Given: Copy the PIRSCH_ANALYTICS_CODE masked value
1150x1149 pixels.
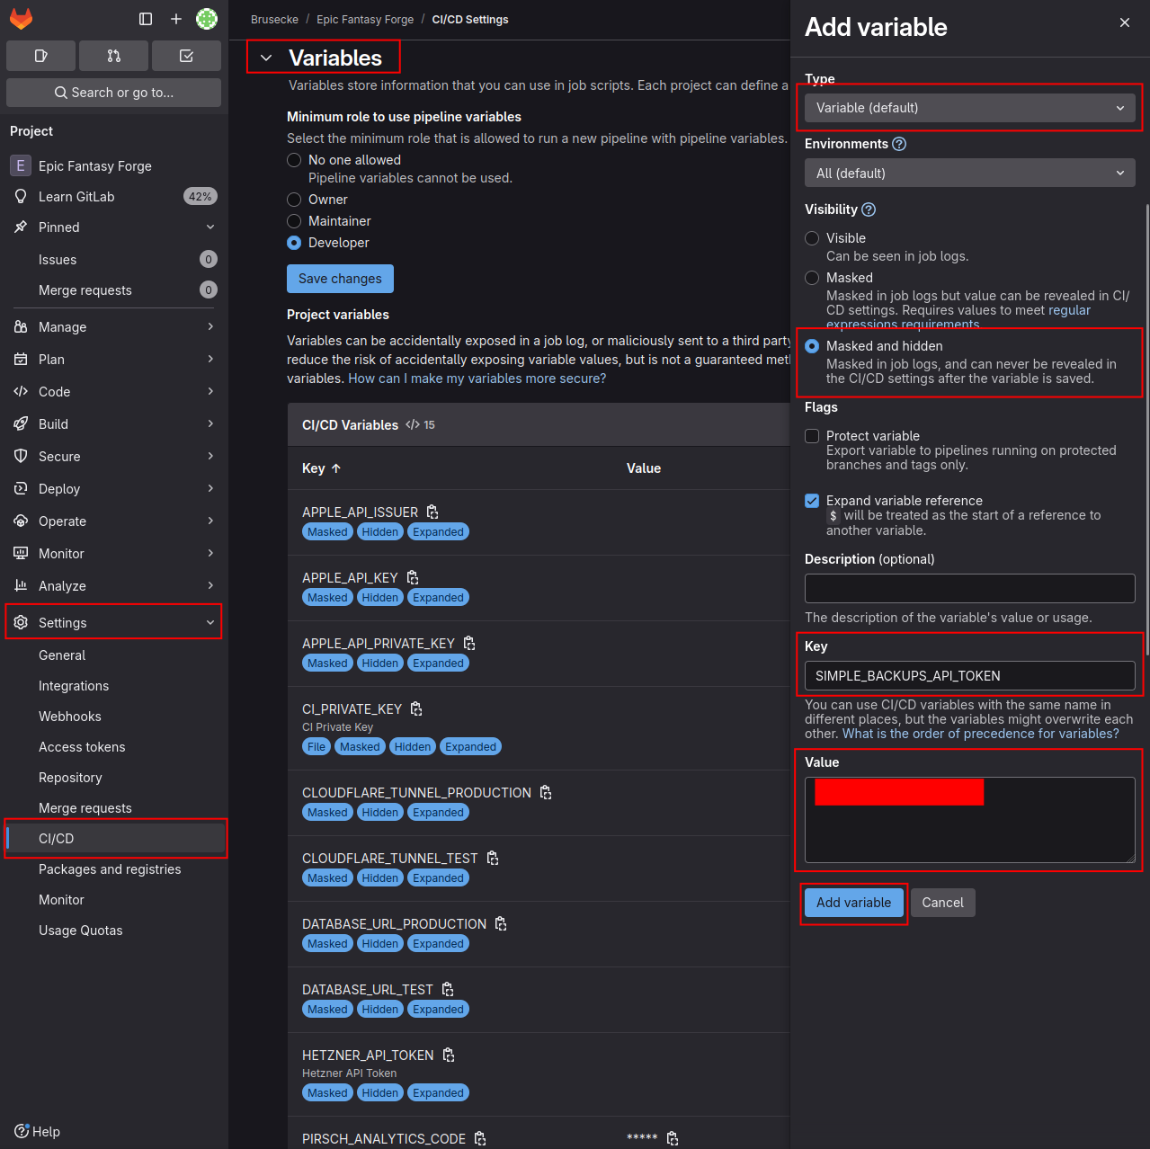Looking at the screenshot, I should pos(673,1138).
